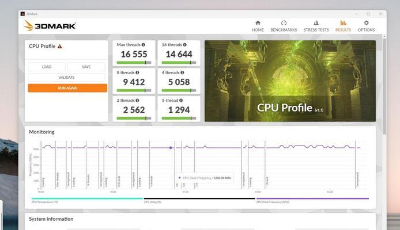
Task: Click the VALIDATE button
Action: point(66,78)
